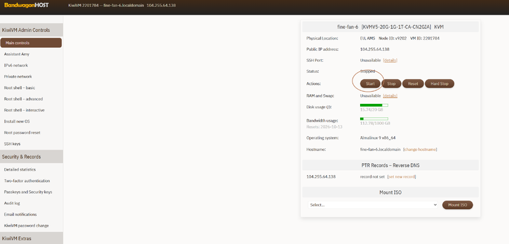
Task: Click the Security & Records header
Action: click(x=31, y=157)
